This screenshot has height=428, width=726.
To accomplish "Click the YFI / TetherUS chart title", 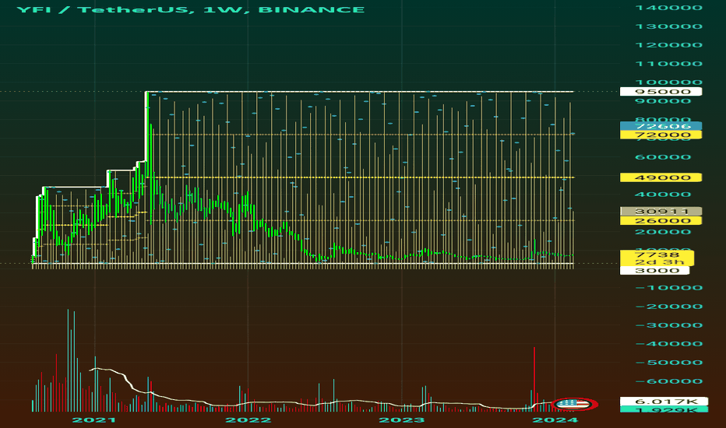I will [x=190, y=9].
